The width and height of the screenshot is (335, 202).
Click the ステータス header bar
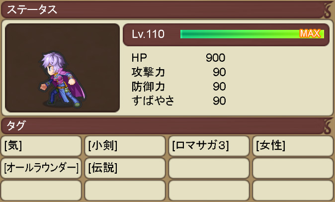tap(163, 10)
